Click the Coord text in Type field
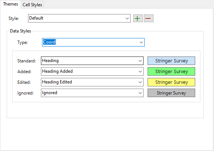The image size is (214, 151). click(x=49, y=42)
